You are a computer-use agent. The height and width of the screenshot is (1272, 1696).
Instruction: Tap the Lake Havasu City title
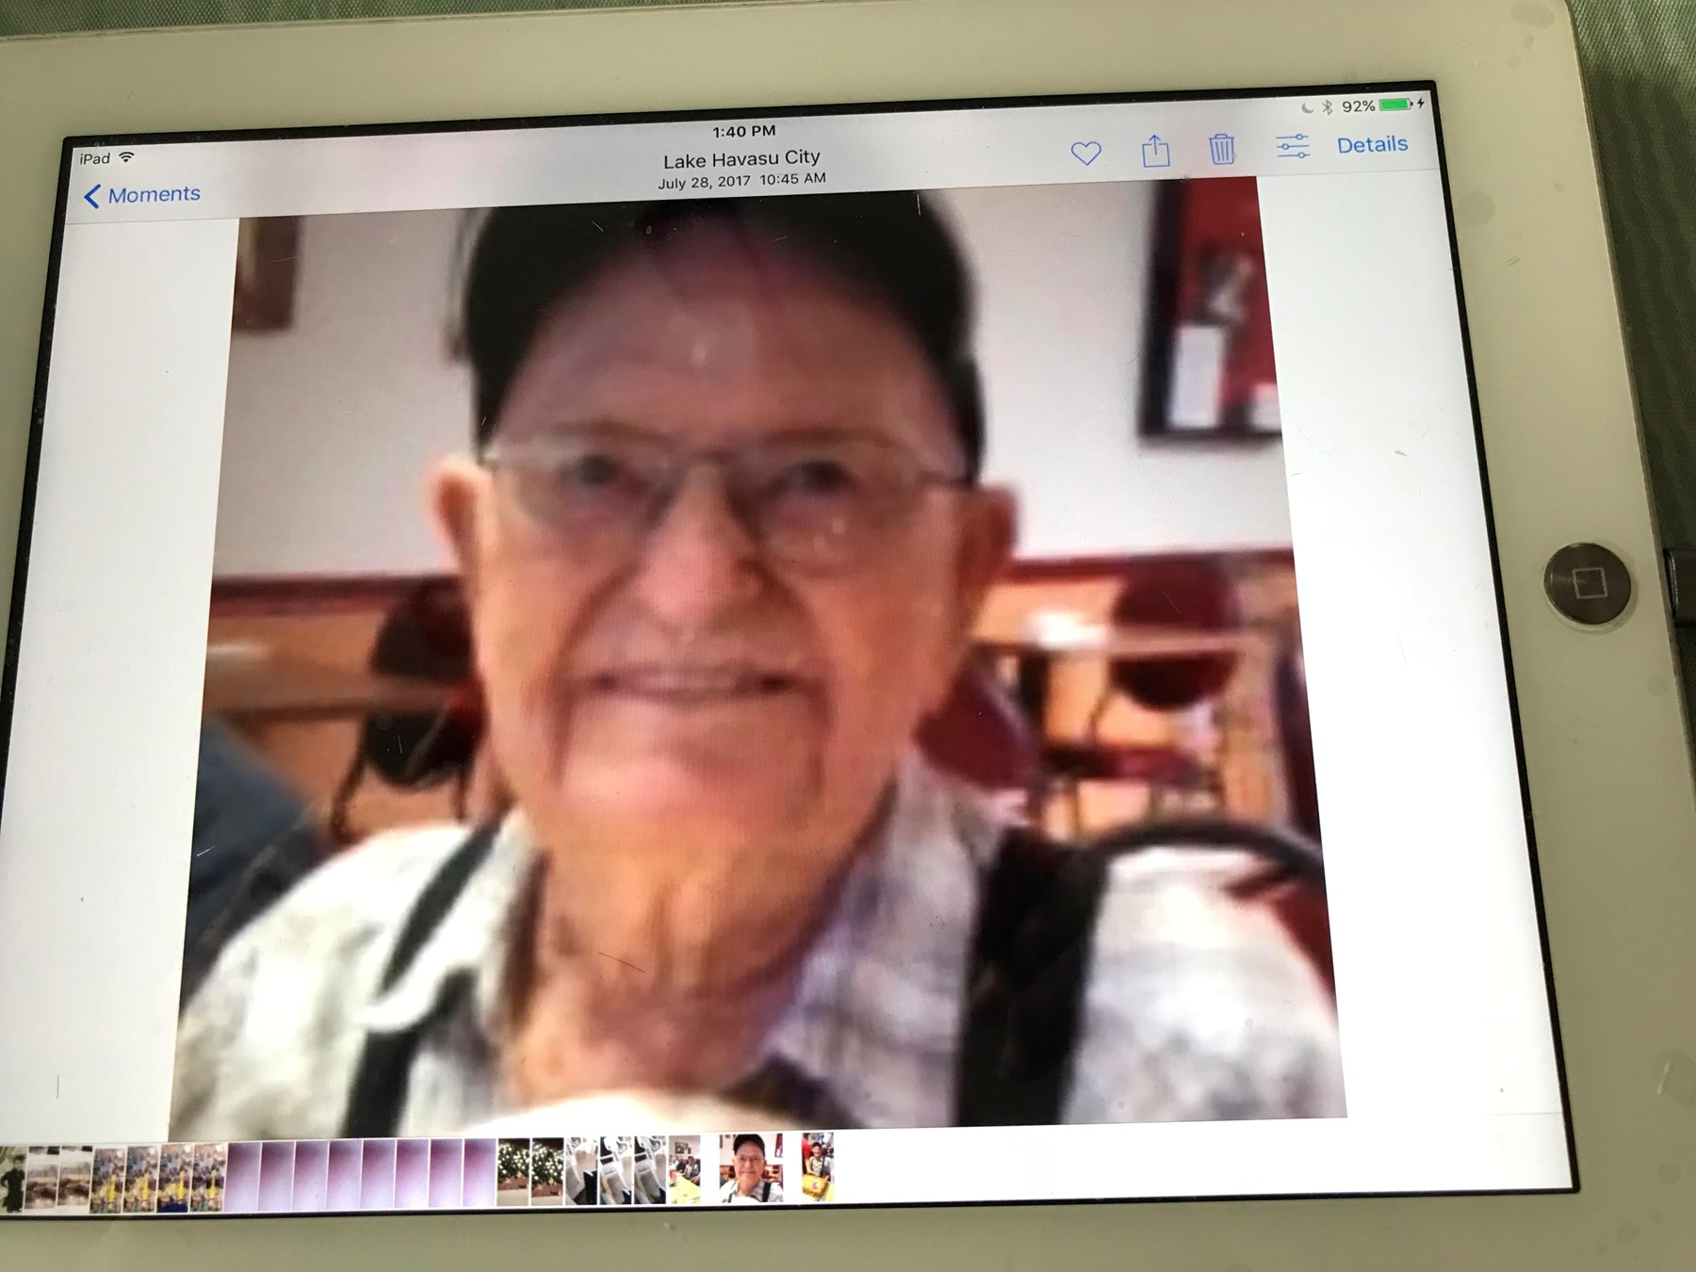click(742, 158)
